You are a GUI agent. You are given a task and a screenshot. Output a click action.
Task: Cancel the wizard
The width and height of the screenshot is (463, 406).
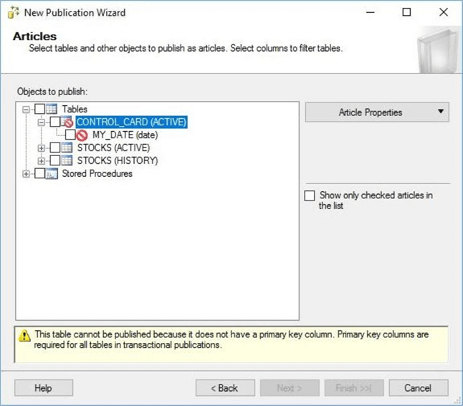[419, 387]
